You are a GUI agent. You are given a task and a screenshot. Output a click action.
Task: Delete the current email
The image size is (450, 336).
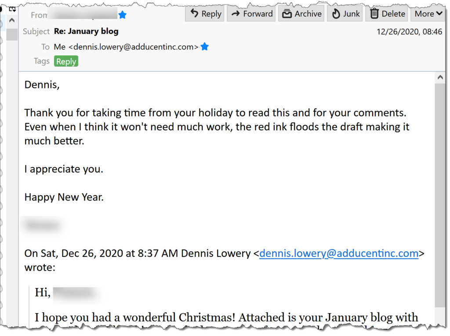pos(387,14)
